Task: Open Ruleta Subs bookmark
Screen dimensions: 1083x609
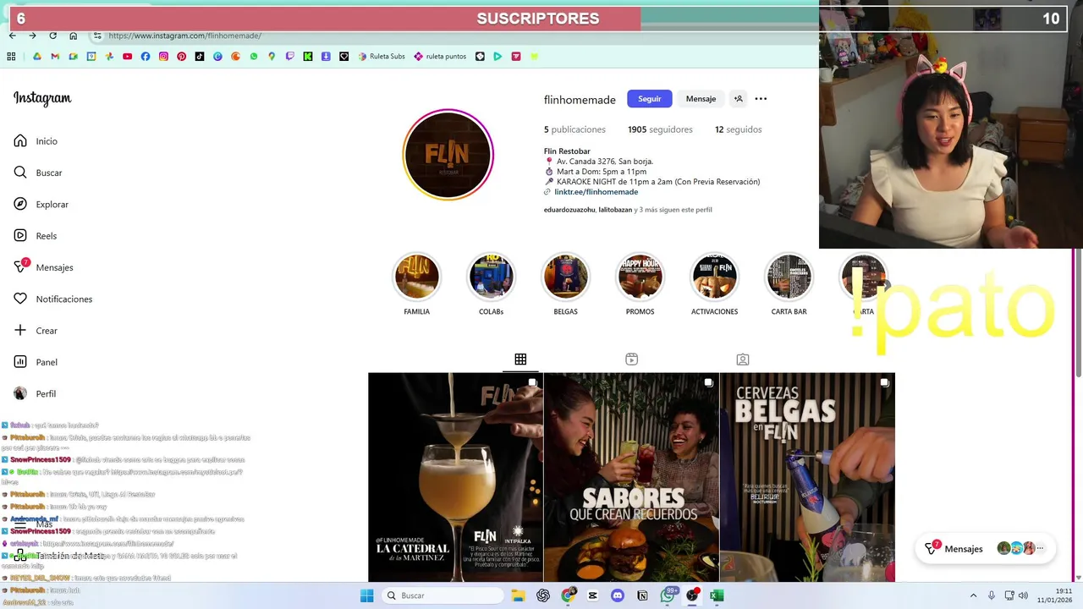Action: [382, 57]
